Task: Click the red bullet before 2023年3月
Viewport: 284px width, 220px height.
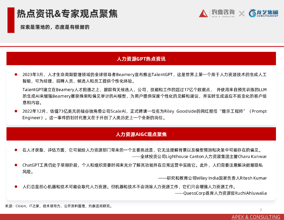Action: 16,75
